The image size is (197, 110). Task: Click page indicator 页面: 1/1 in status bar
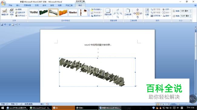click(x=5, y=104)
